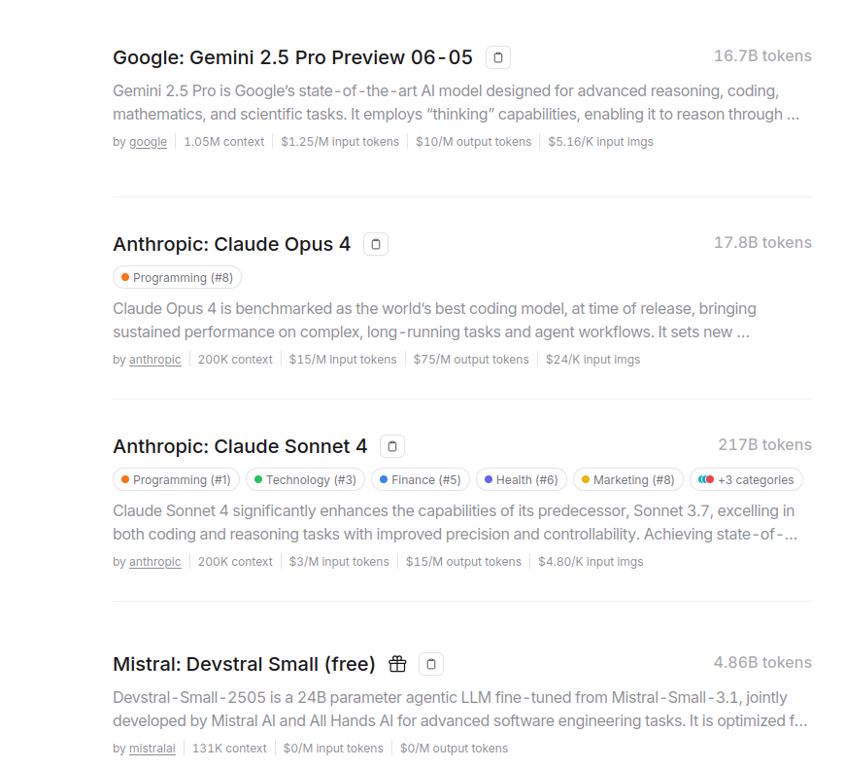This screenshot has height=768, width=845.
Task: Click the $15/M output tokens price
Action: click(x=463, y=562)
